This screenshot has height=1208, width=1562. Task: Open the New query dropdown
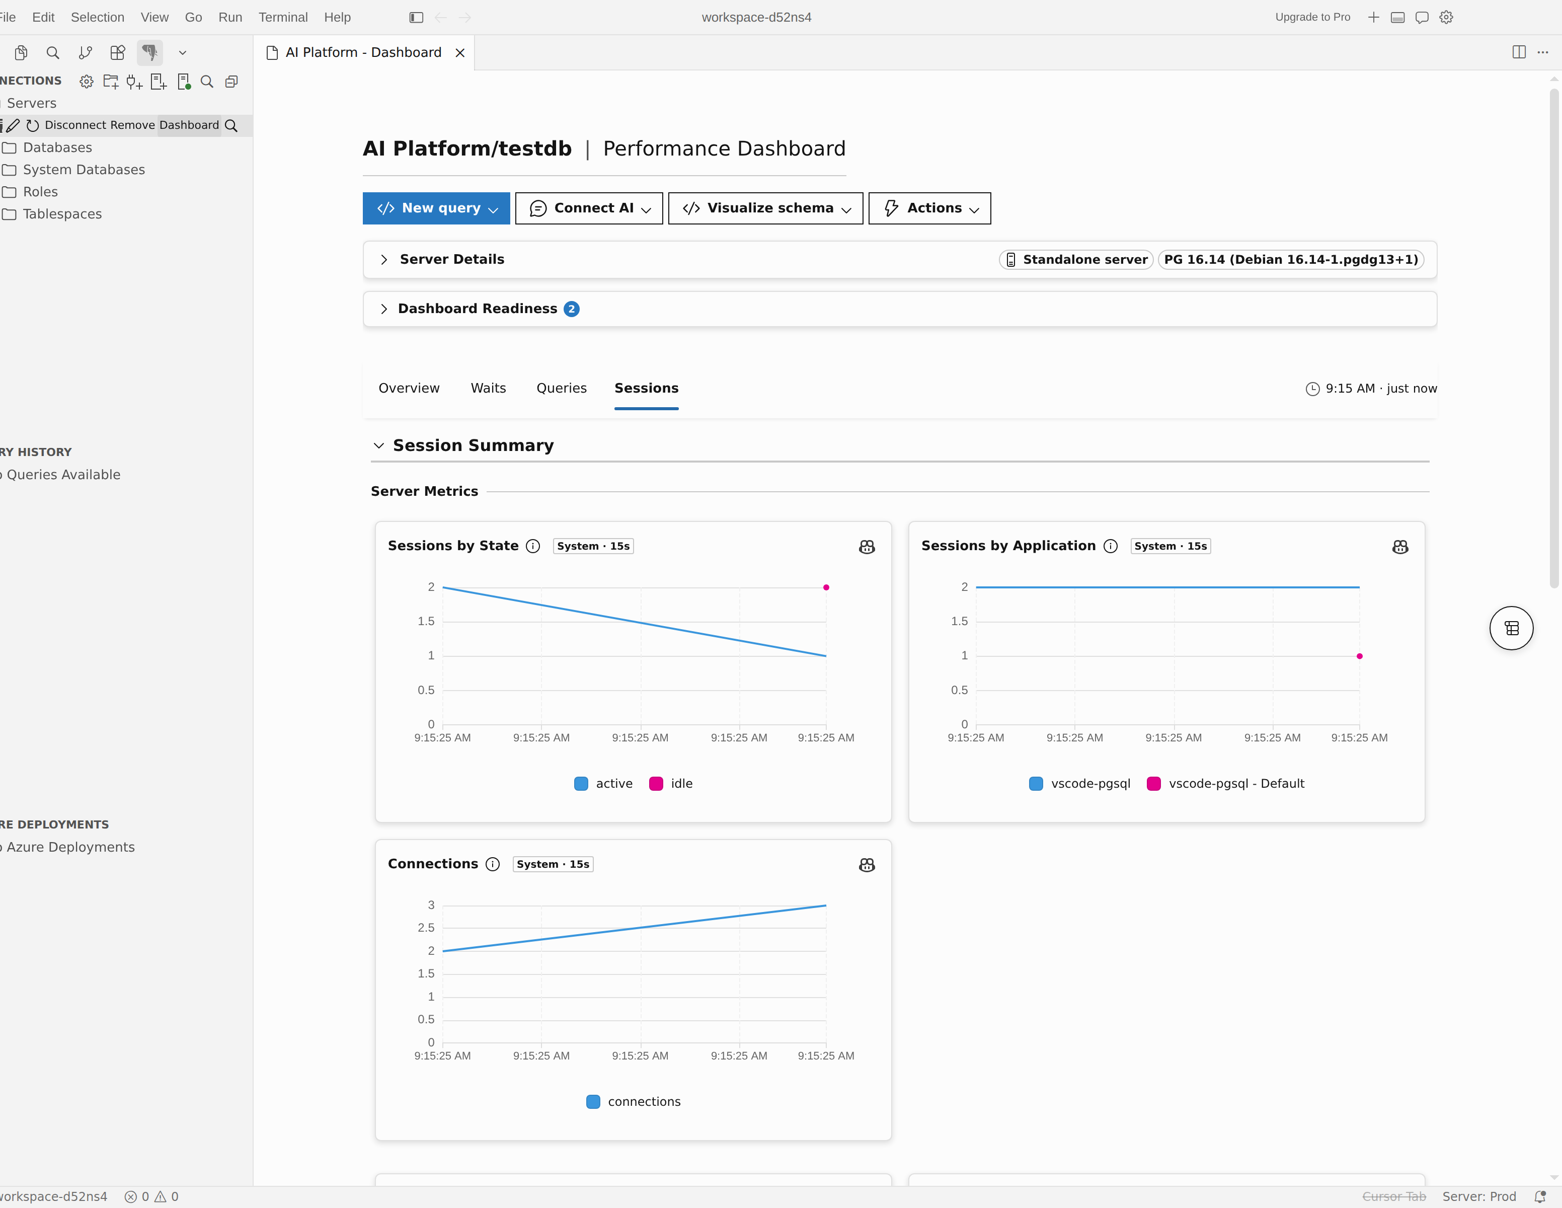(436, 208)
